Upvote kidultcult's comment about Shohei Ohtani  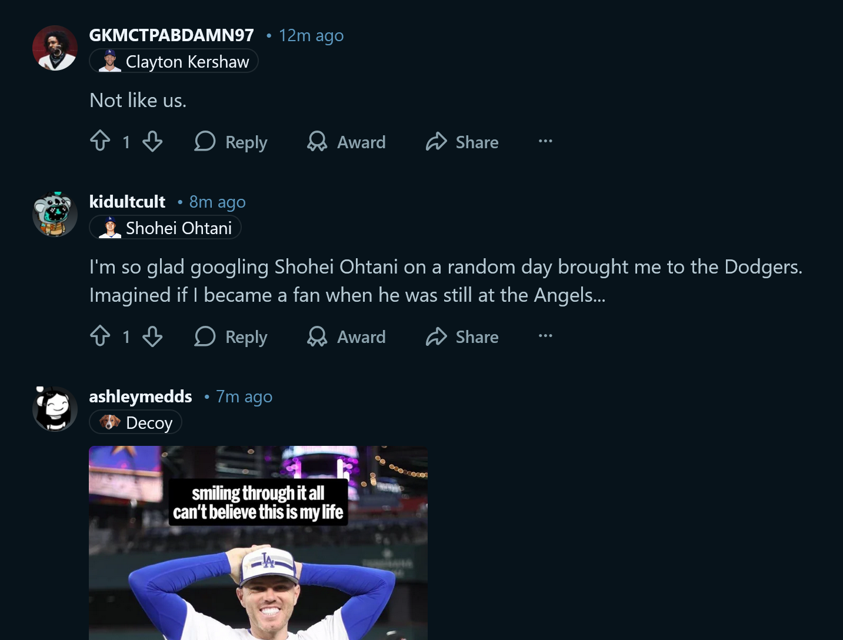(x=100, y=336)
